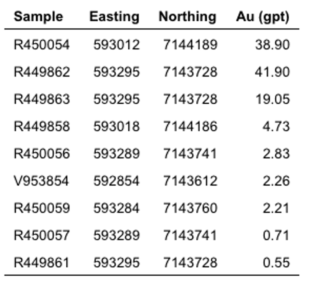Click Northing value 7143612
This screenshot has height=288, width=317.
pyautogui.click(x=190, y=181)
